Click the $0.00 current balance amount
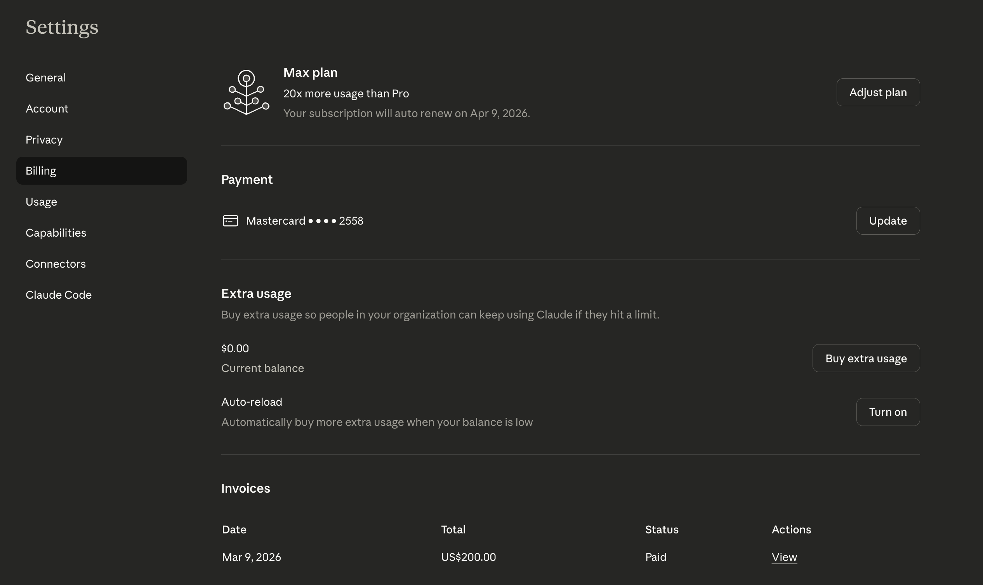 tap(235, 348)
